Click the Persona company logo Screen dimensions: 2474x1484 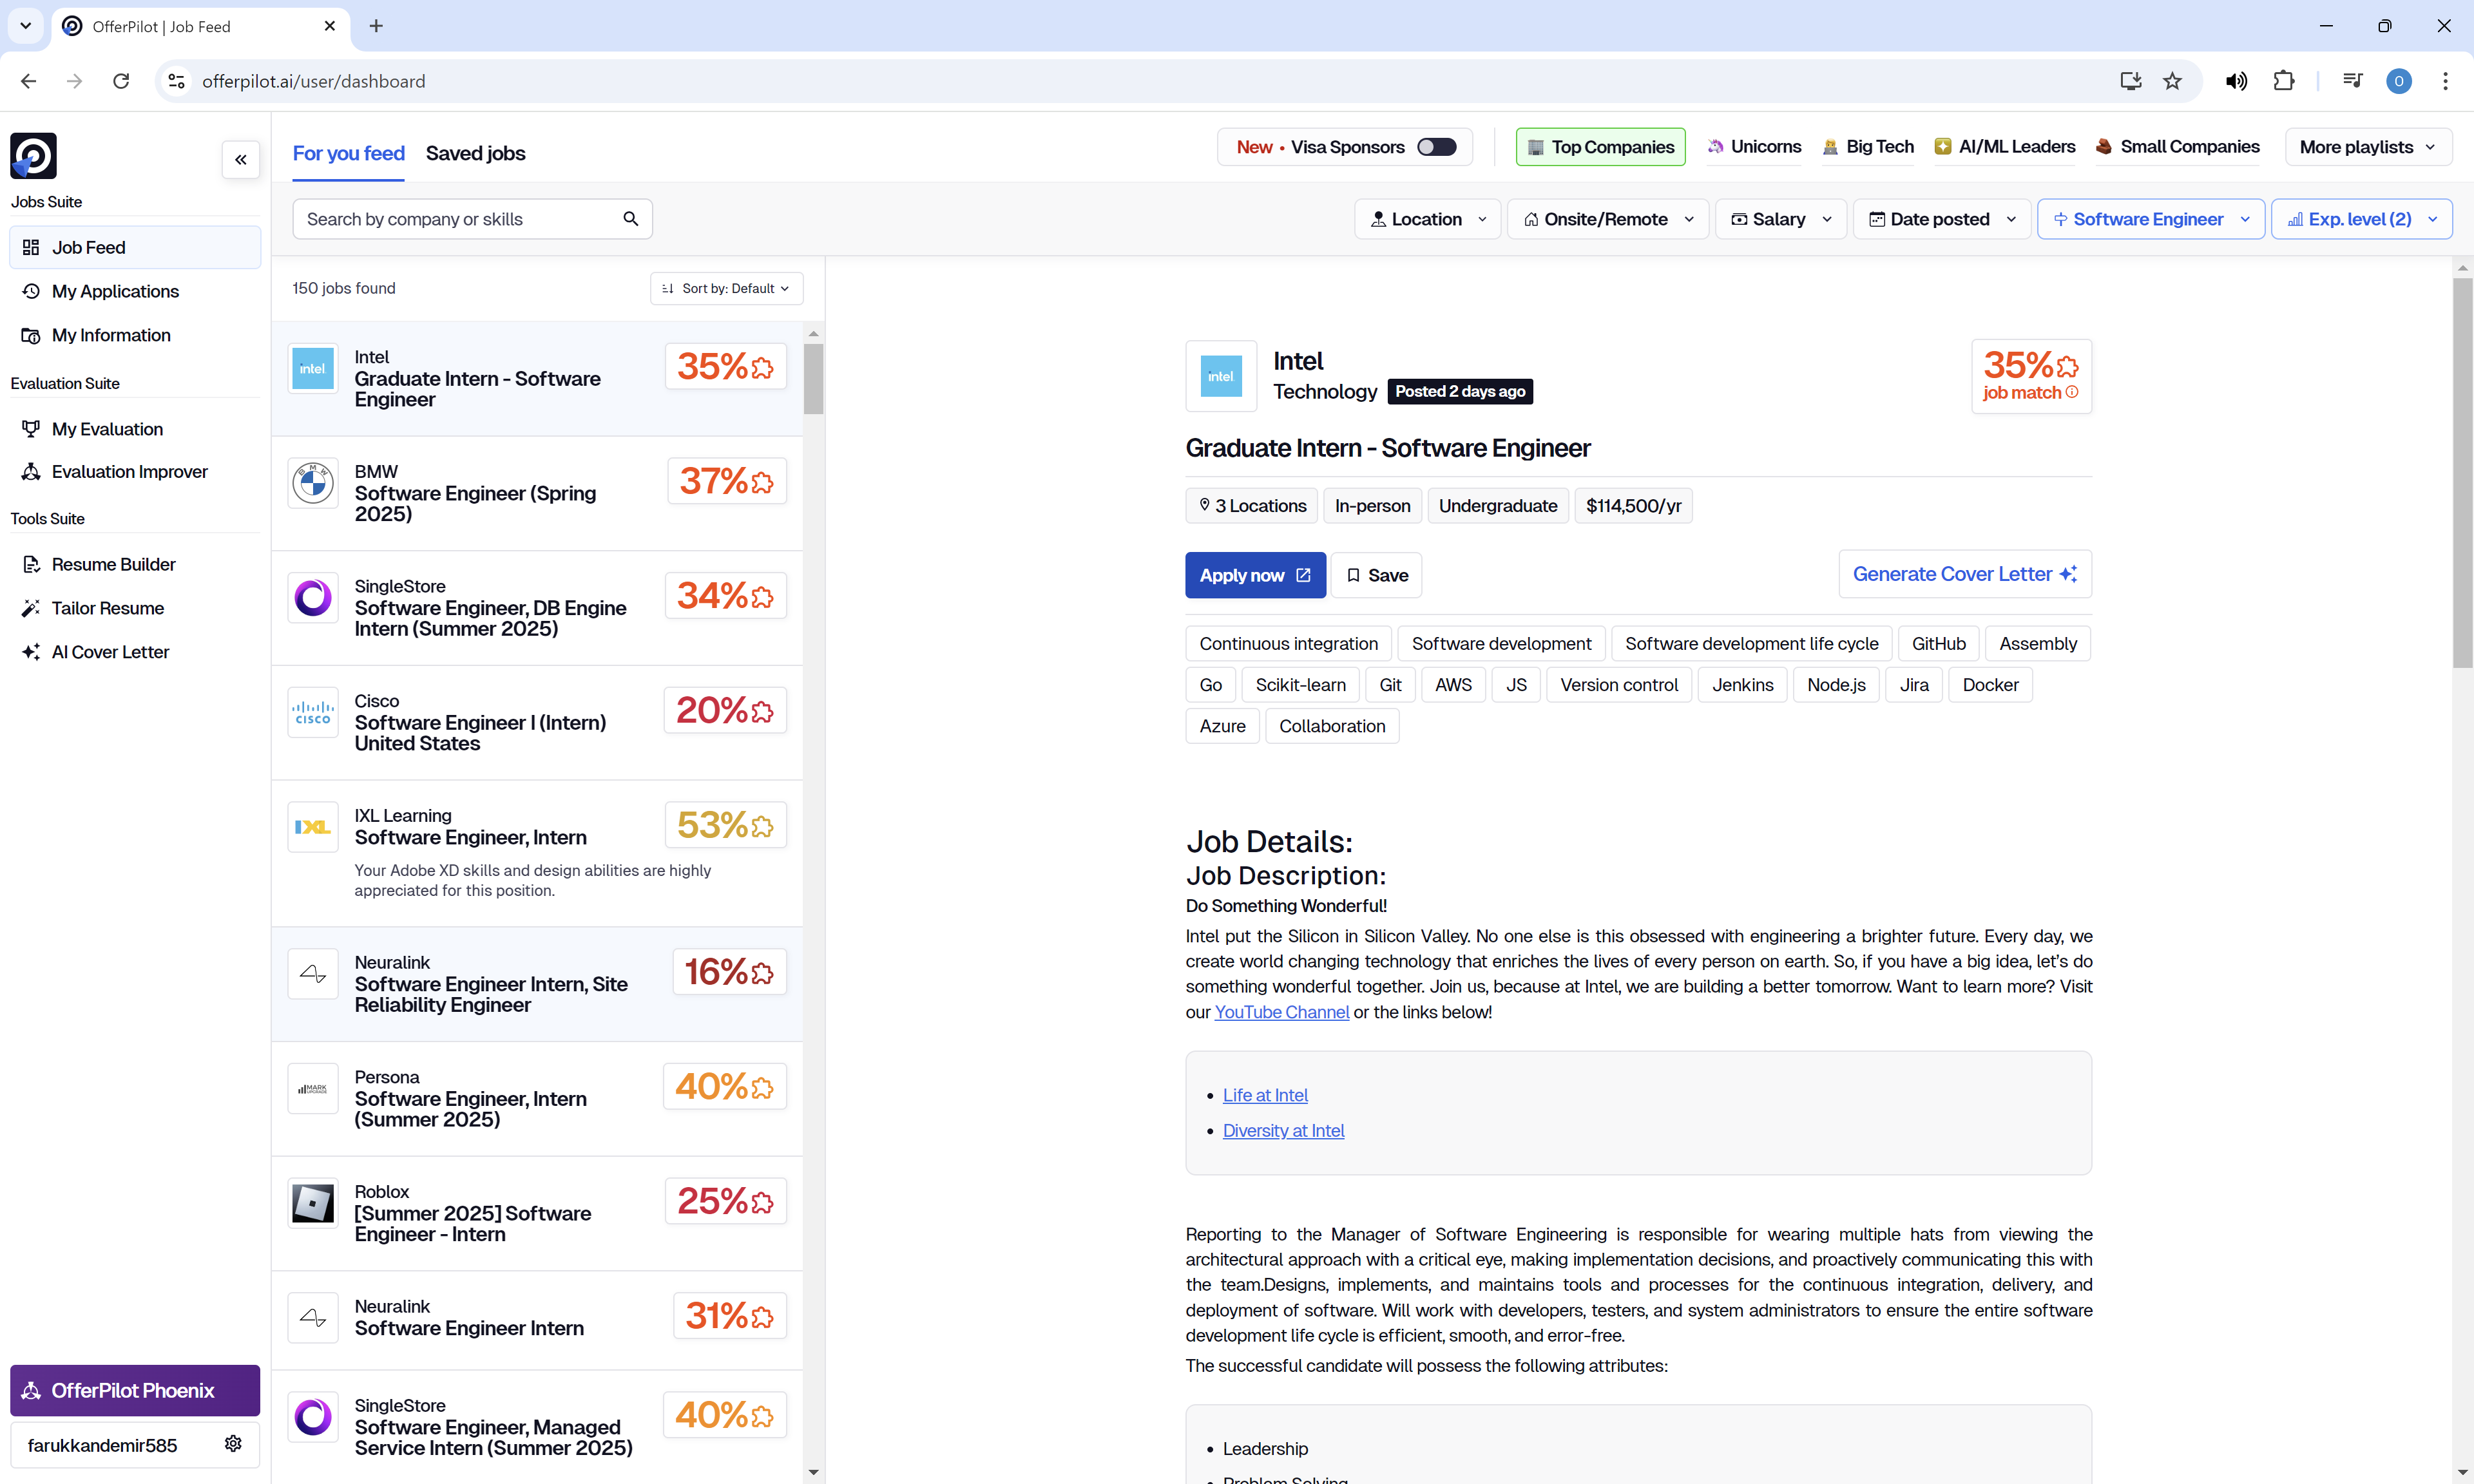point(313,1089)
